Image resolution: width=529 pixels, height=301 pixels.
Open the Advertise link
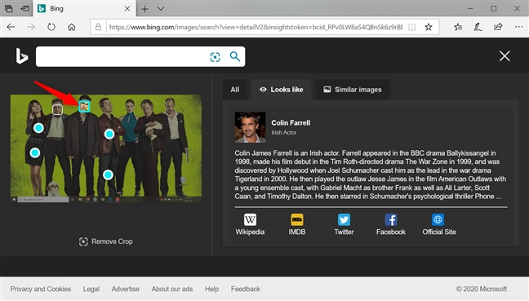click(125, 289)
